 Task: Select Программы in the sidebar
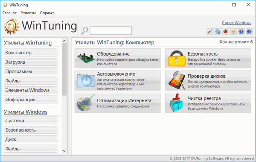click(x=31, y=71)
